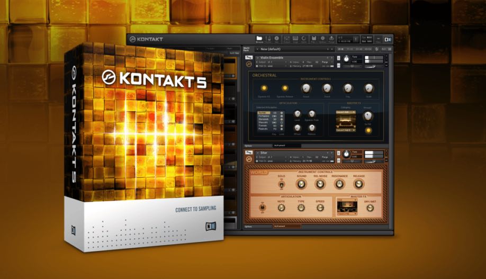
Task: Open the Options gear icon
Action: [322, 39]
